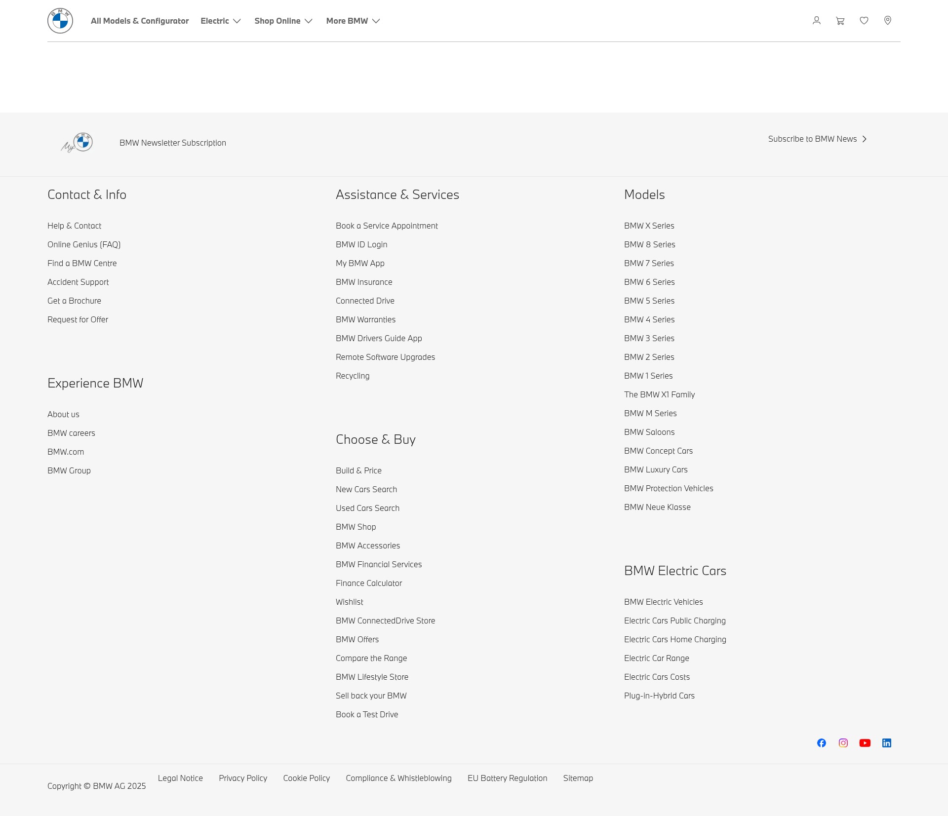The height and width of the screenshot is (816, 948).
Task: Open Cookie Policy link
Action: point(306,778)
